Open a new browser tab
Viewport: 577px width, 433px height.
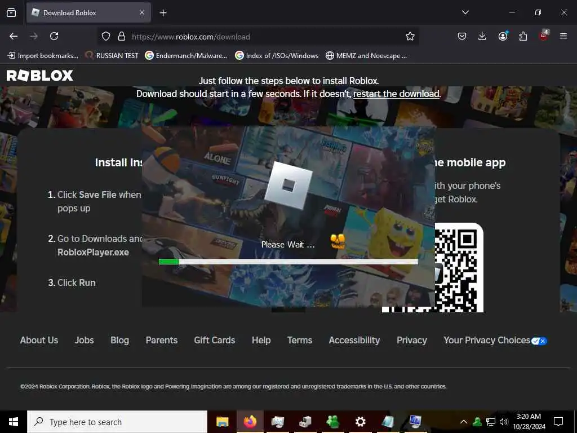(x=163, y=13)
